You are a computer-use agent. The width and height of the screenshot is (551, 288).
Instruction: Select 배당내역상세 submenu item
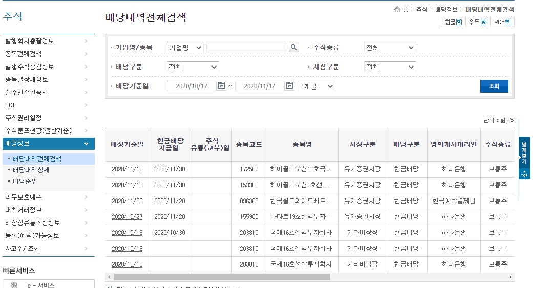(x=31, y=170)
